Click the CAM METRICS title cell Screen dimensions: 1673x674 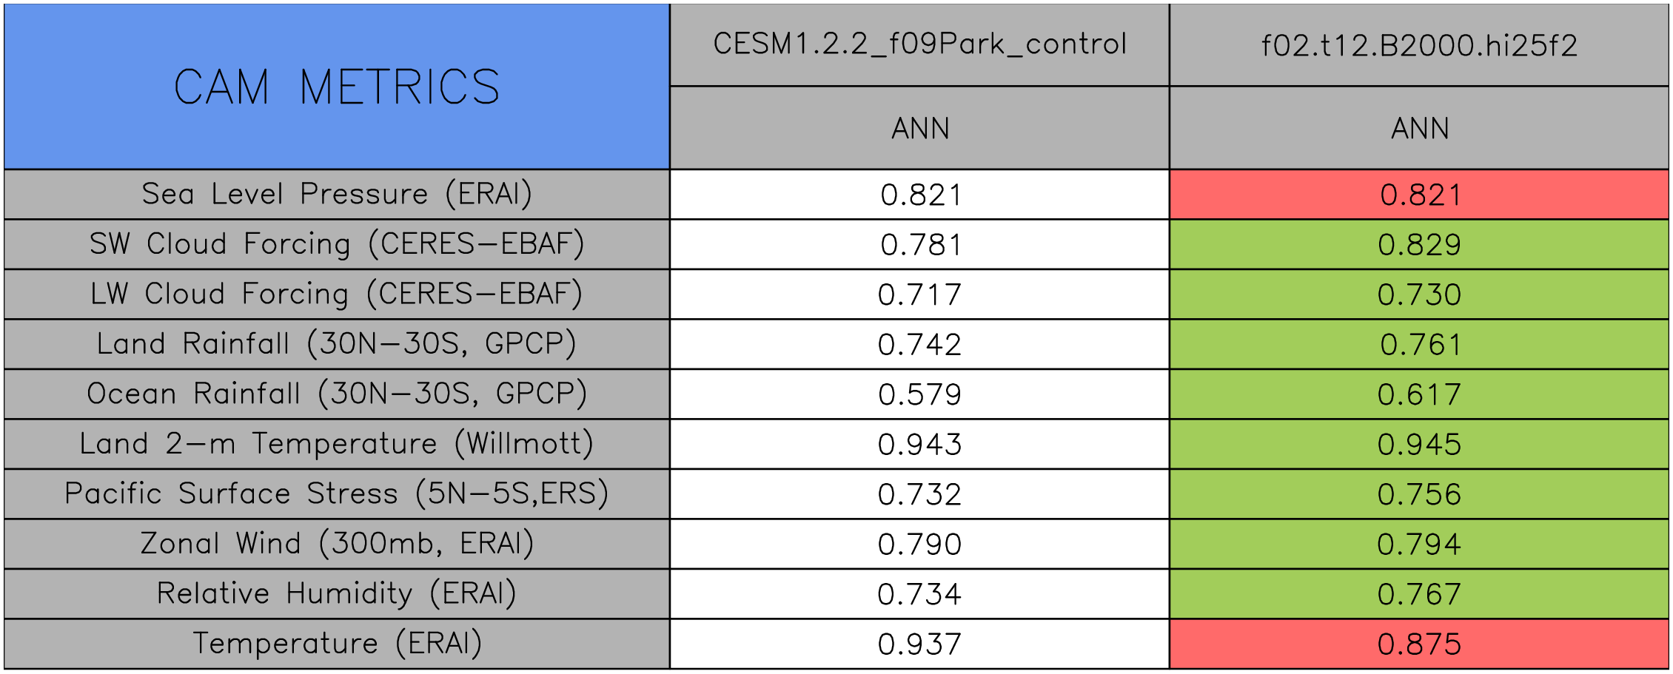coord(337,87)
